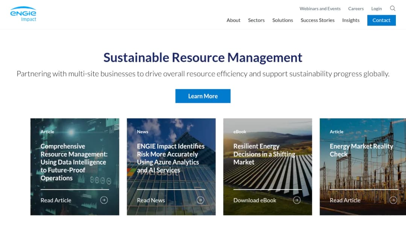Click the News label on Azure card
406x229 pixels.
(x=143, y=132)
